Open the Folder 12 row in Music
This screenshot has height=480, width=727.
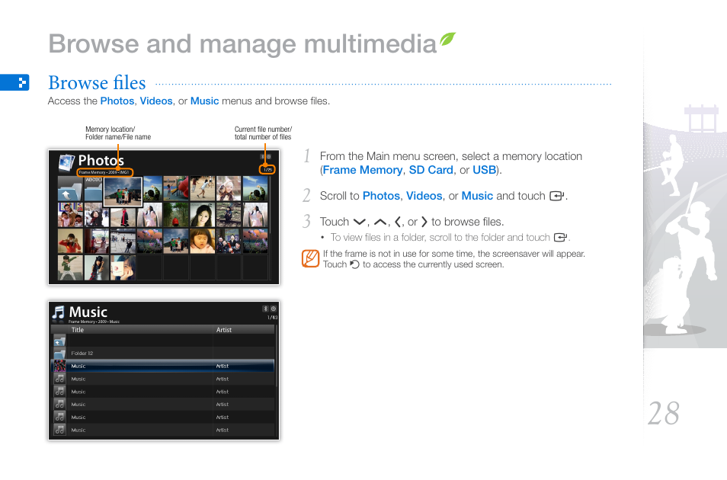click(x=162, y=354)
